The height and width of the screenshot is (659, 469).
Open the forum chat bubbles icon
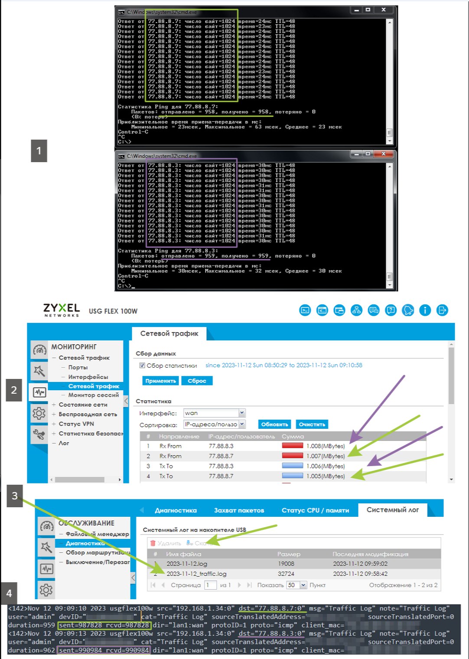coord(374,310)
